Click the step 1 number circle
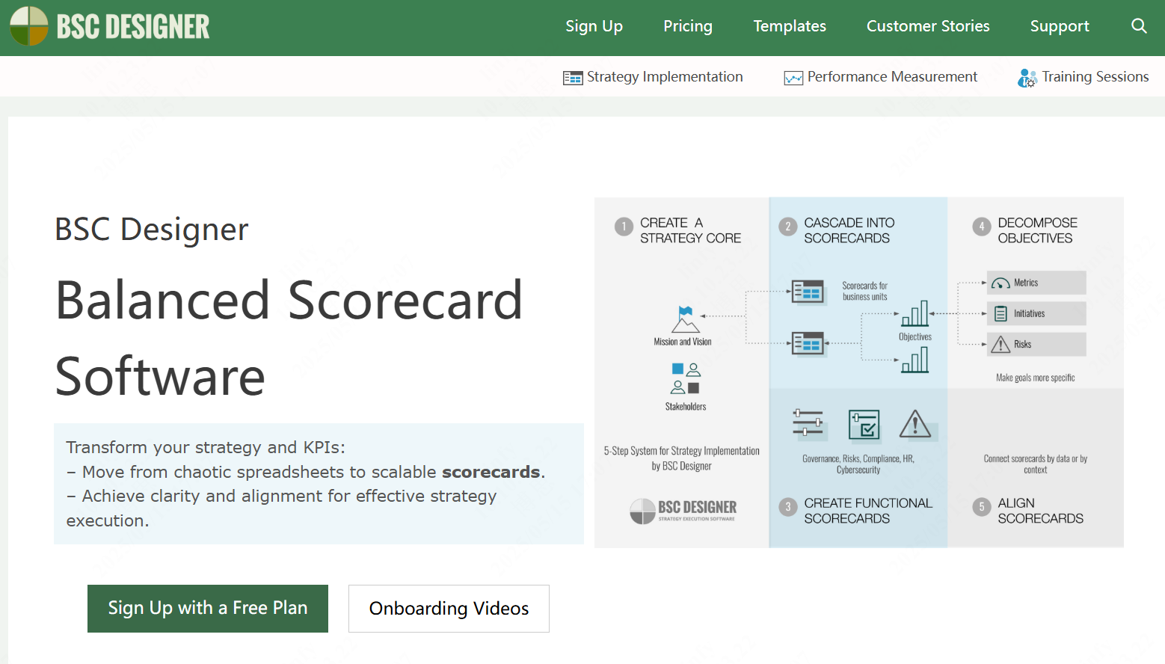Image resolution: width=1165 pixels, height=664 pixels. (x=624, y=227)
